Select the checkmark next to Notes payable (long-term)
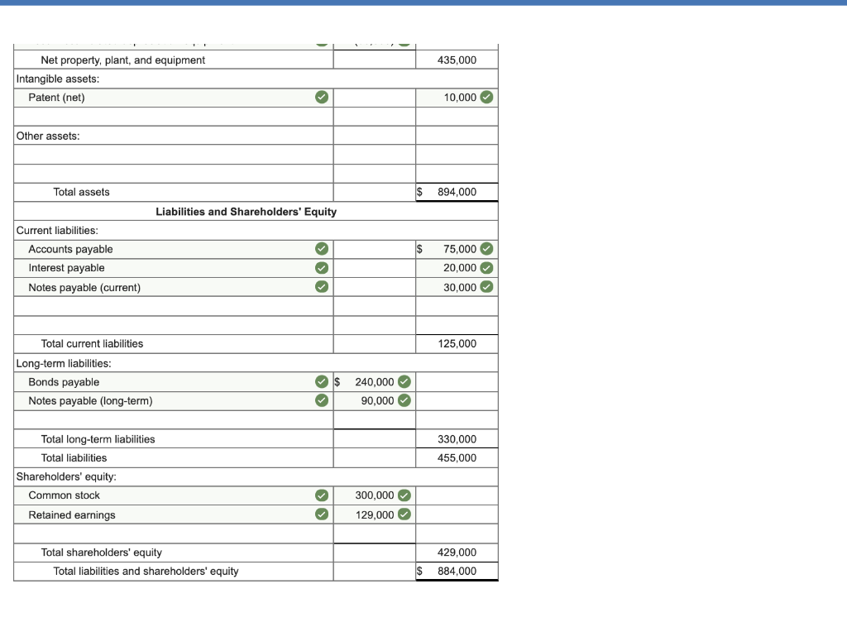The height and width of the screenshot is (622, 847). 321,400
